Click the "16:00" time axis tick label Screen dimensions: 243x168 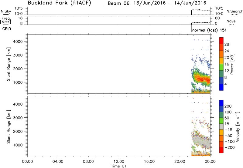coord(149,162)
